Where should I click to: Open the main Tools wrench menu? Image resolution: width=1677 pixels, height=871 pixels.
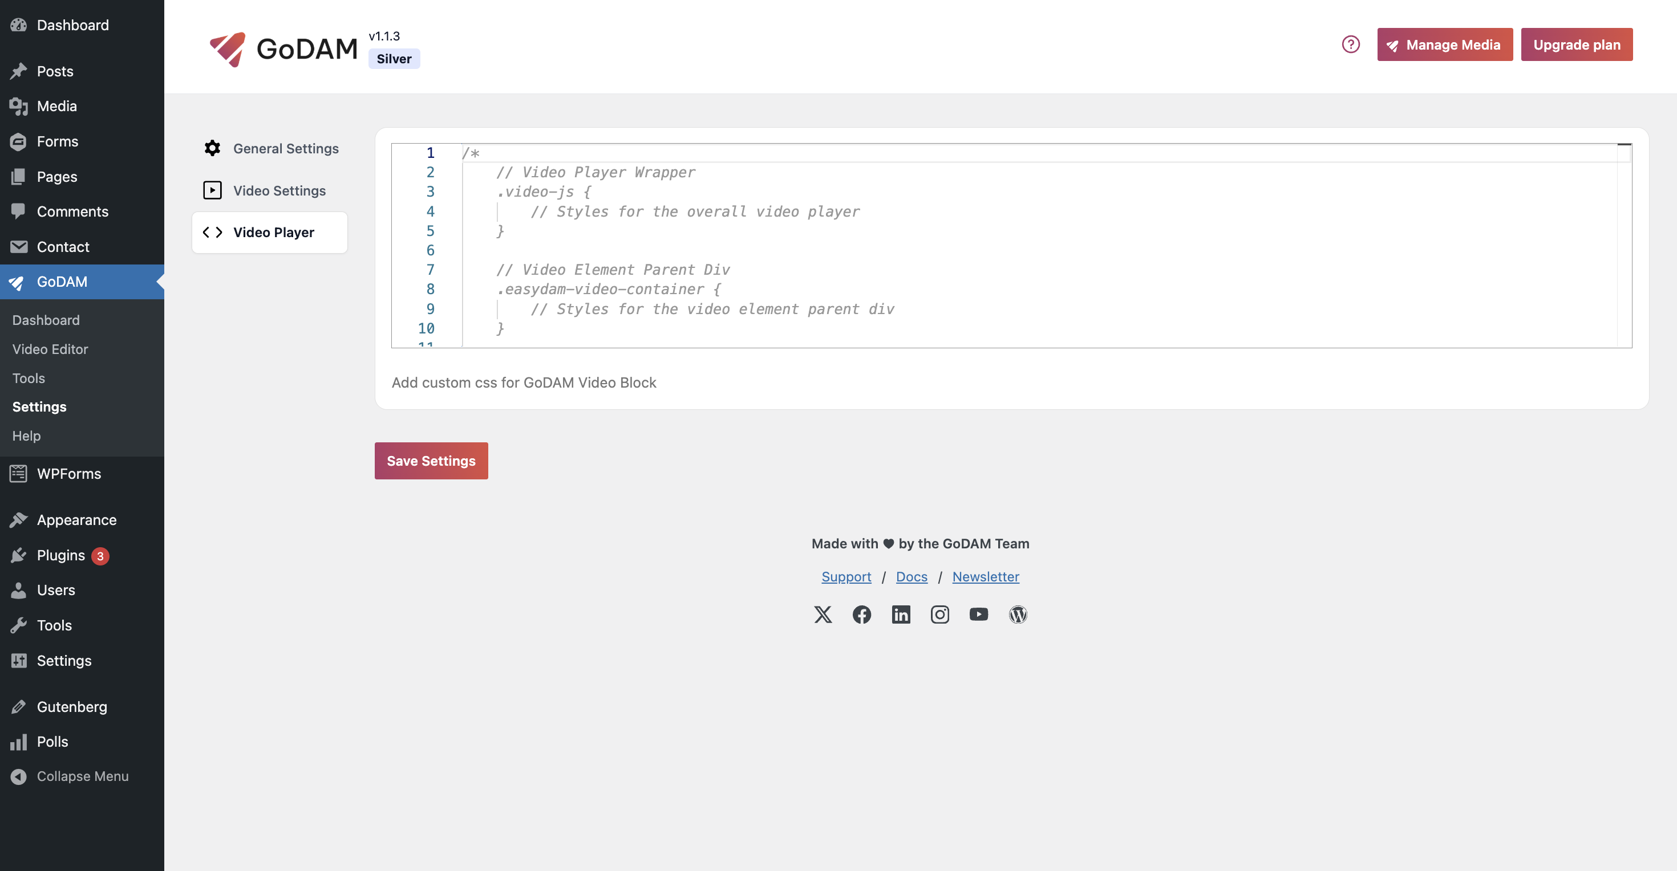(82, 625)
